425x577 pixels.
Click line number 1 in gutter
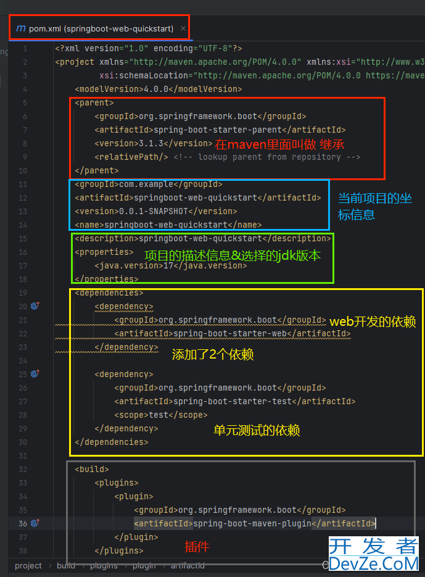coord(25,49)
